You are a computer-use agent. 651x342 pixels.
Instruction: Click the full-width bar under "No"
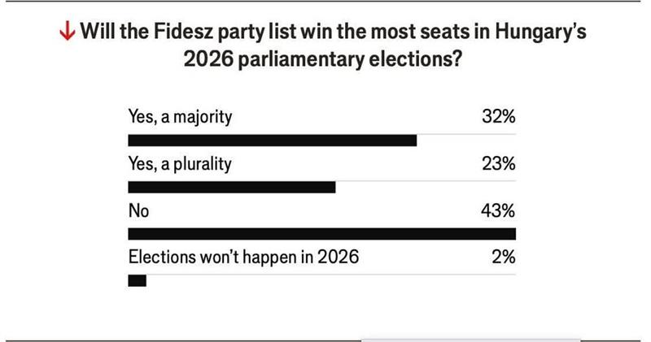(x=322, y=235)
